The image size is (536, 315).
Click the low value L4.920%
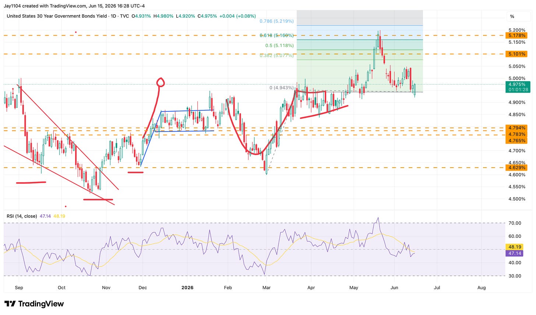(185, 16)
